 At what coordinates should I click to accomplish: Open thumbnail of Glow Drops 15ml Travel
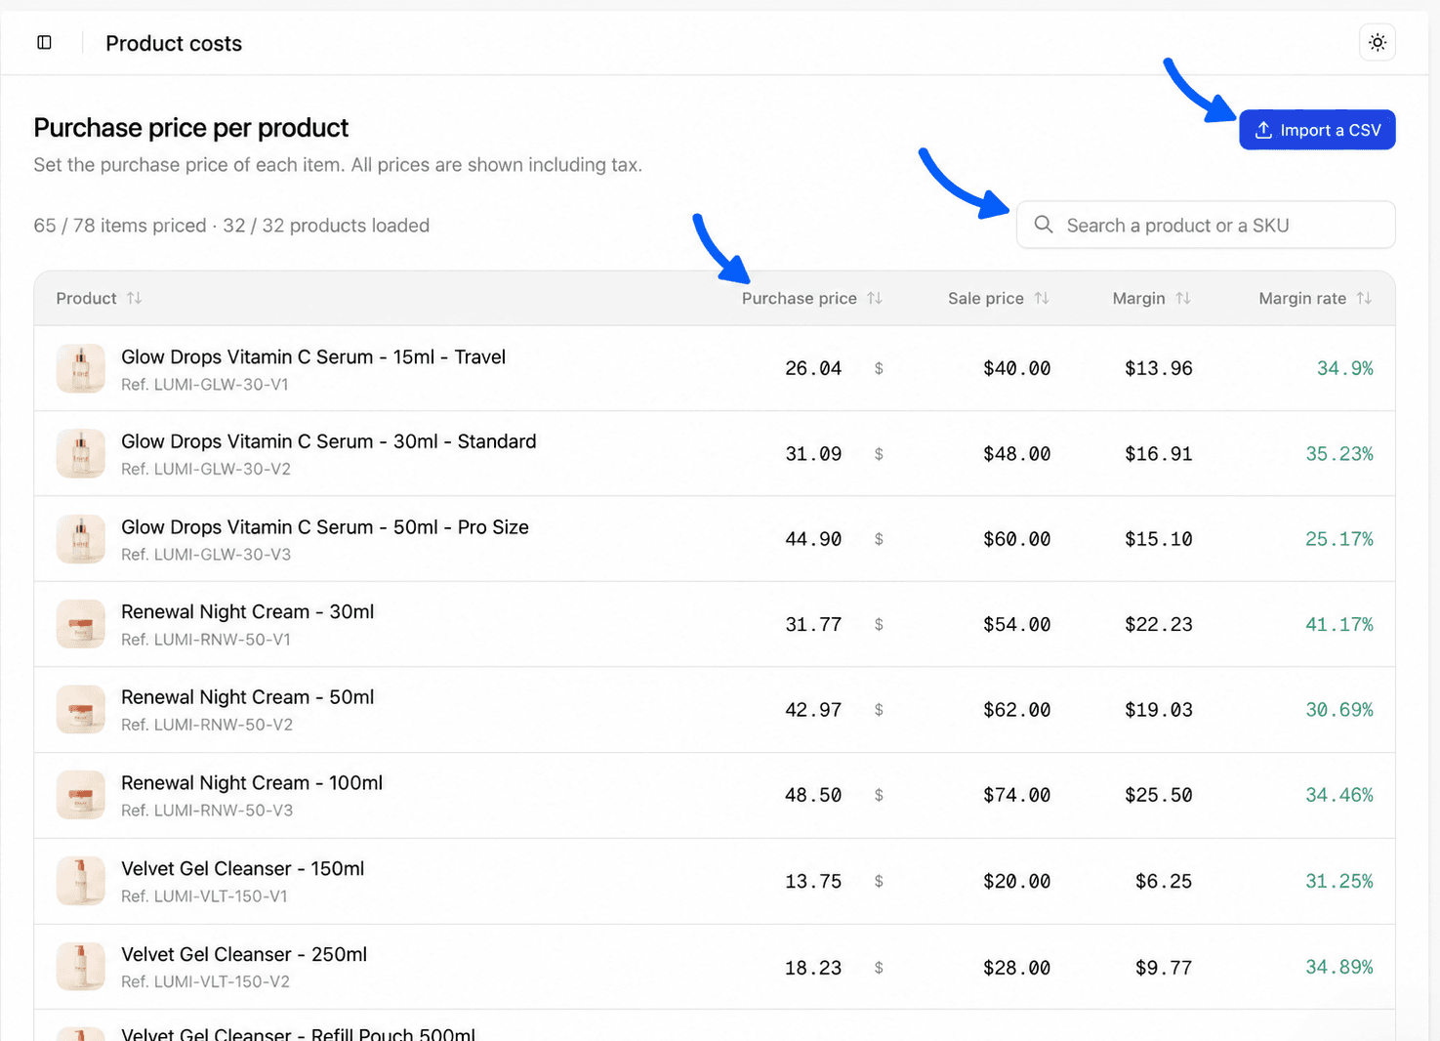[x=81, y=368]
